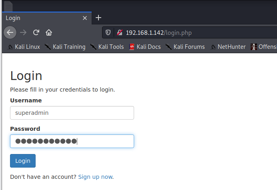Open Kali Linux bookmark
Screen dimensions: 277x190
click(24, 47)
